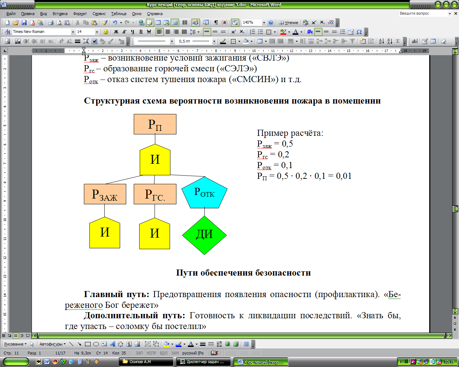
Task: Open the font size dropdown
Action: click(x=97, y=32)
